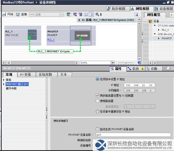Click the zoom slider in network view
The width and height of the screenshot is (174, 151).
click(126, 63)
